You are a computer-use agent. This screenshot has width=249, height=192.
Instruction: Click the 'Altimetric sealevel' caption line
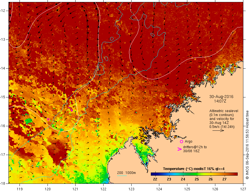pos(224,111)
